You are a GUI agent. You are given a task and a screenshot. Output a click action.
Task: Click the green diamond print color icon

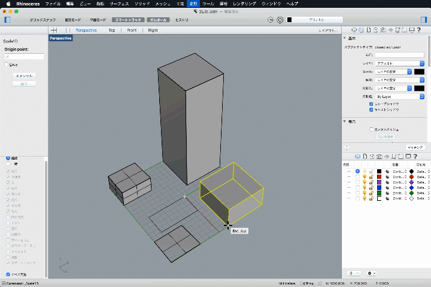point(411,193)
